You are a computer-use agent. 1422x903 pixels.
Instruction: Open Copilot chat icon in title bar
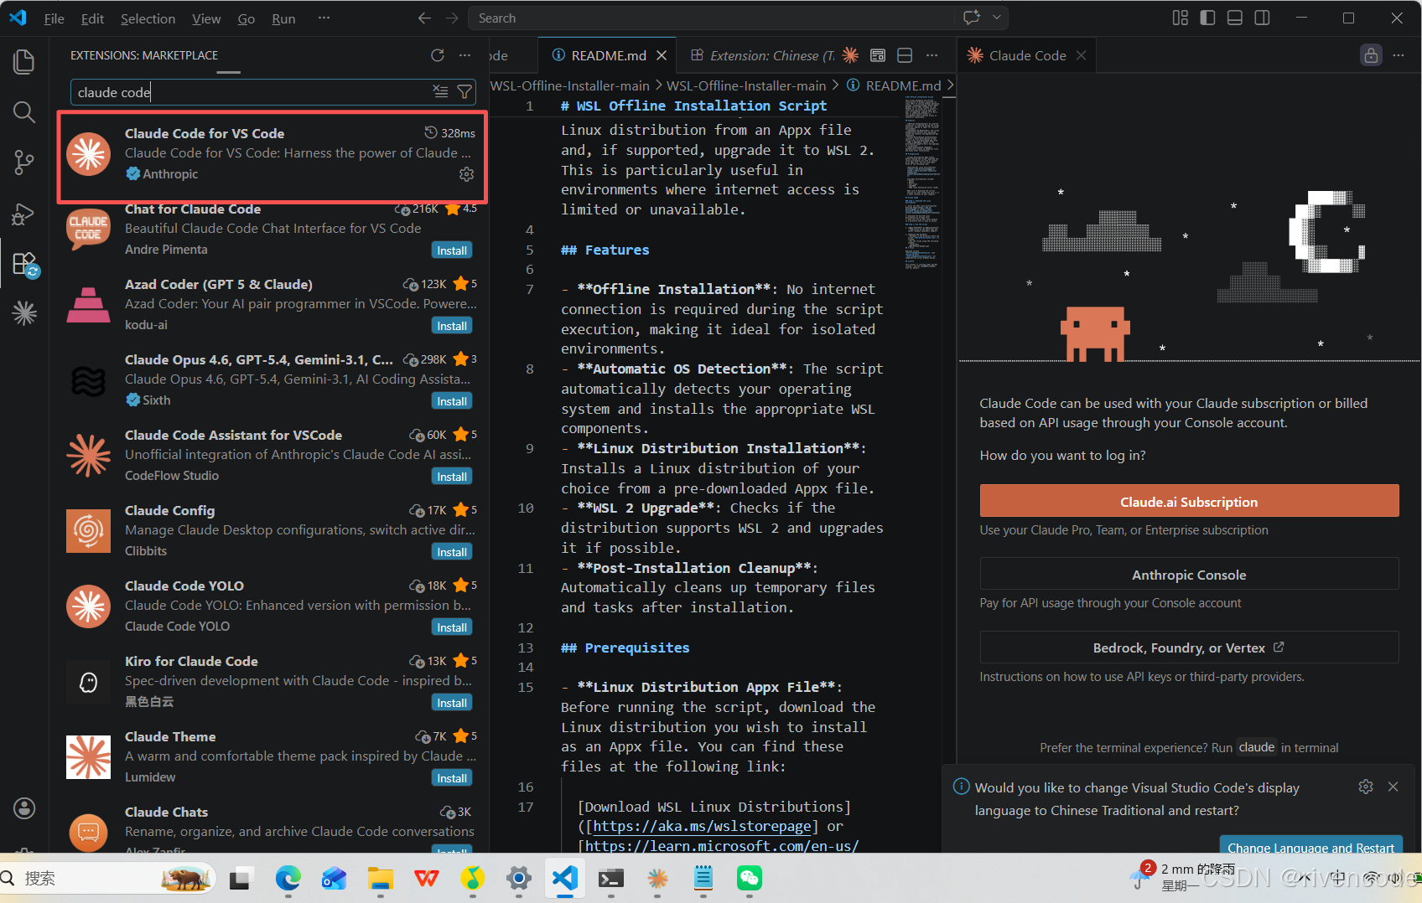972,18
